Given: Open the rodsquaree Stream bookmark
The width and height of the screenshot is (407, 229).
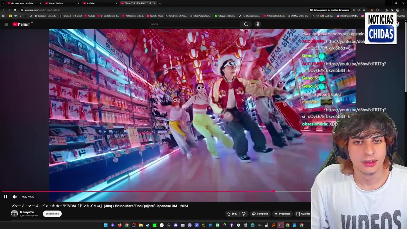Looking at the screenshot, I should coord(225,16).
